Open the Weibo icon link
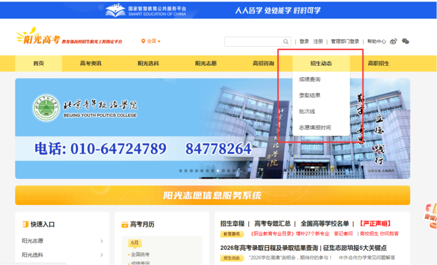Viewport: 437px width, 265px height. click(x=393, y=42)
